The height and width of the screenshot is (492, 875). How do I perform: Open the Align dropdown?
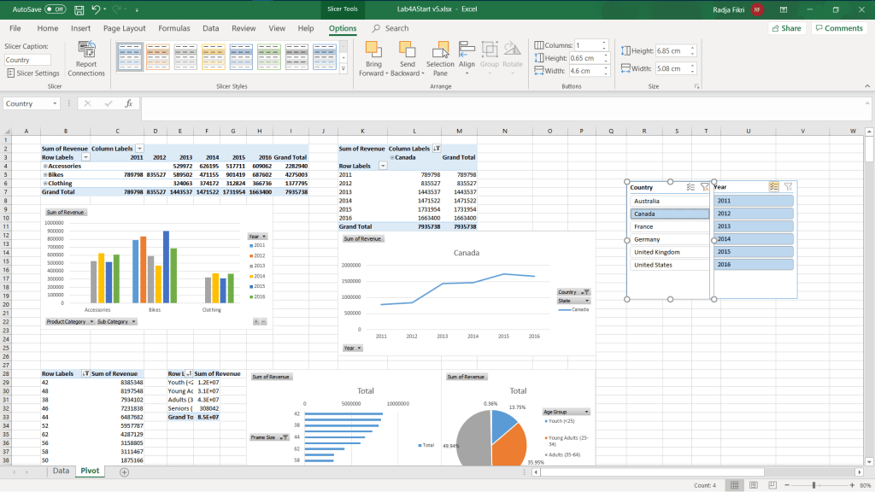(467, 57)
